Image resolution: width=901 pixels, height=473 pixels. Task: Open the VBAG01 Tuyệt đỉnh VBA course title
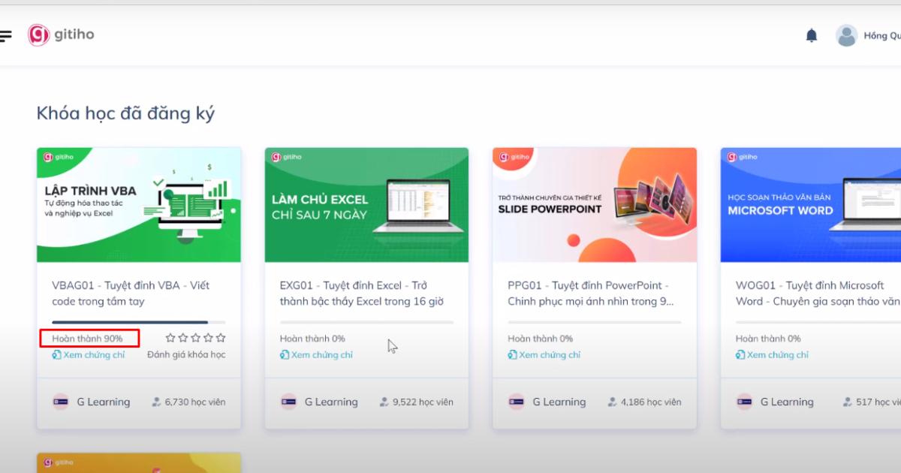click(128, 293)
